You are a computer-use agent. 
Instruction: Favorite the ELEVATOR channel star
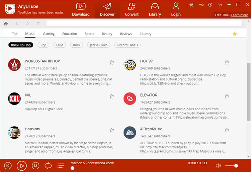[227, 96]
